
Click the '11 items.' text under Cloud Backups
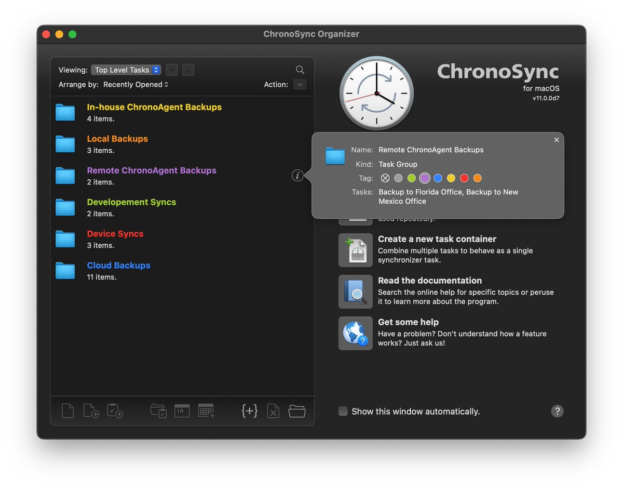(102, 277)
